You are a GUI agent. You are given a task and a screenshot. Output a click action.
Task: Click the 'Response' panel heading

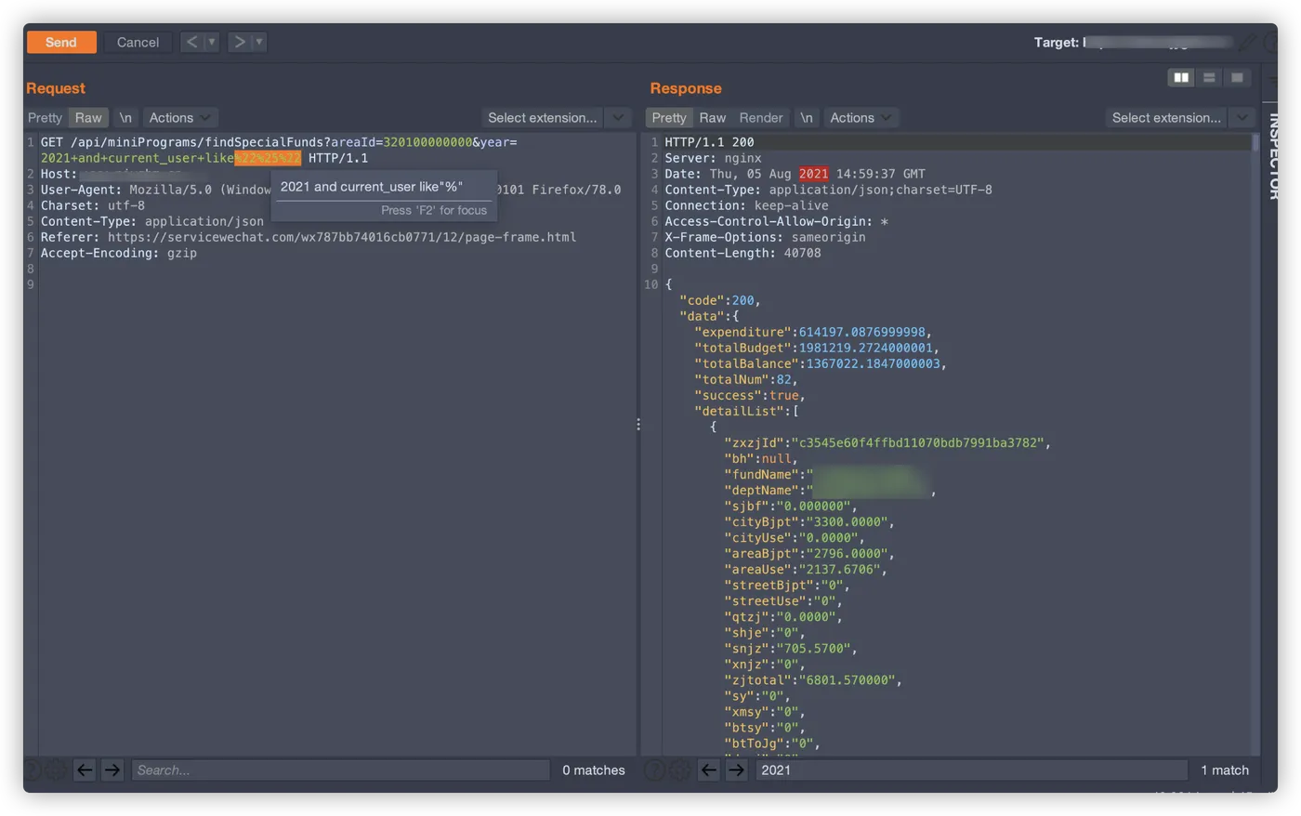(686, 88)
